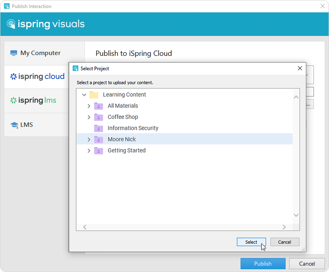
Task: Cancel the Select Project dialog
Action: [x=284, y=242]
